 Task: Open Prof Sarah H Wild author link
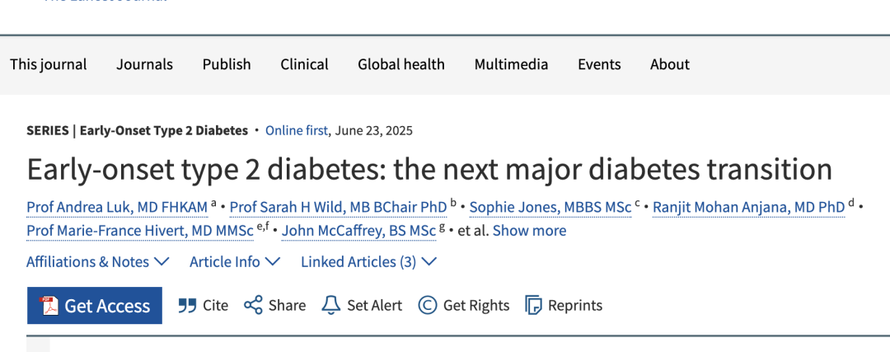point(339,208)
